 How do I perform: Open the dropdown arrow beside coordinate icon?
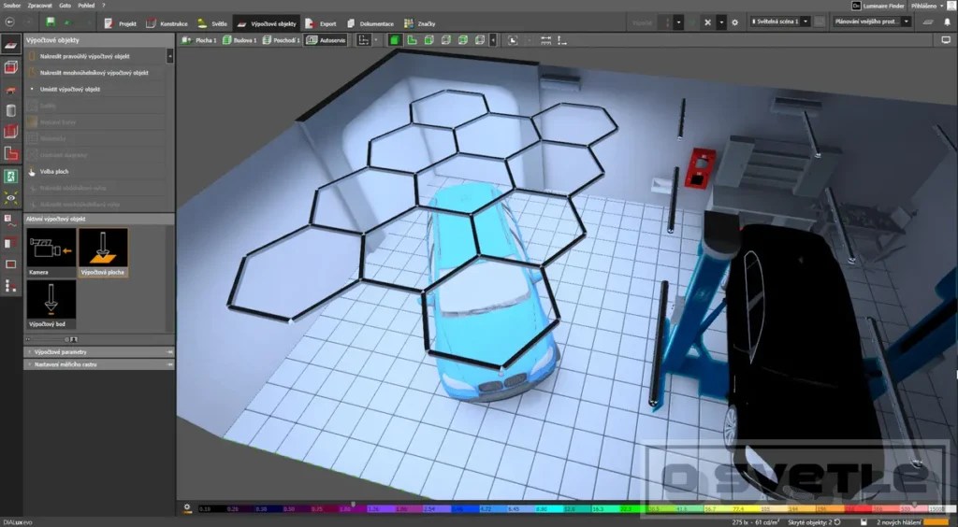click(x=376, y=40)
